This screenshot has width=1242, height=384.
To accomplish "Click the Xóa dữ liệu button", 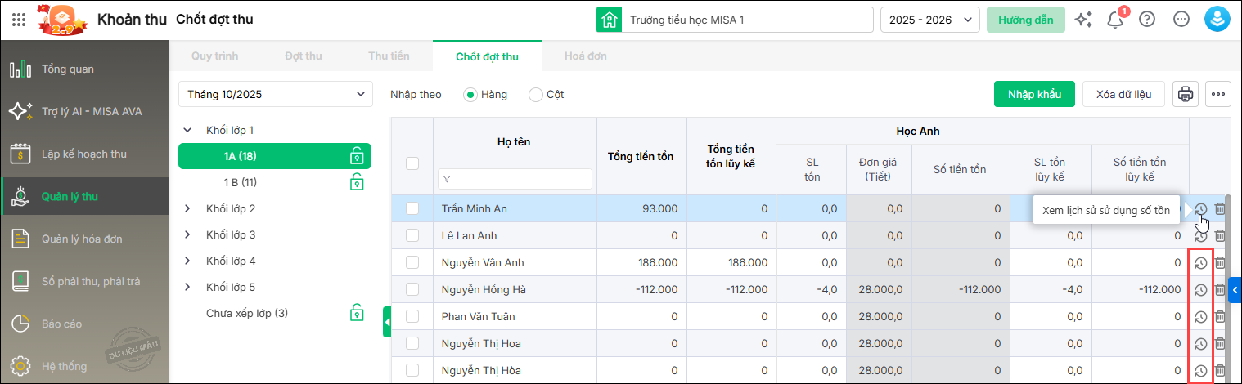I will tap(1123, 94).
